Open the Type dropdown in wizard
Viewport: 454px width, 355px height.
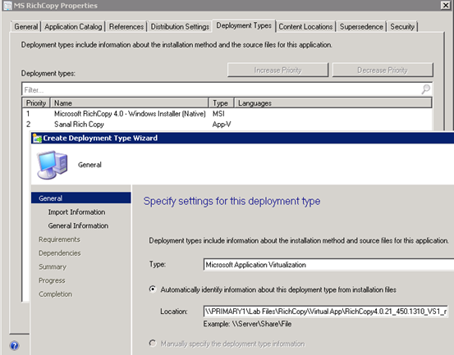tap(328, 265)
